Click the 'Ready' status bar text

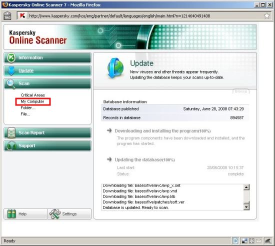[x=9, y=241]
